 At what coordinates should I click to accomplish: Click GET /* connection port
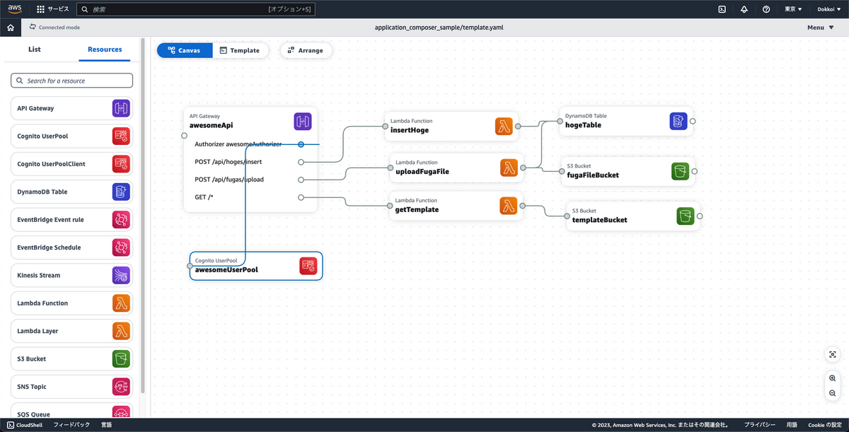pos(301,197)
